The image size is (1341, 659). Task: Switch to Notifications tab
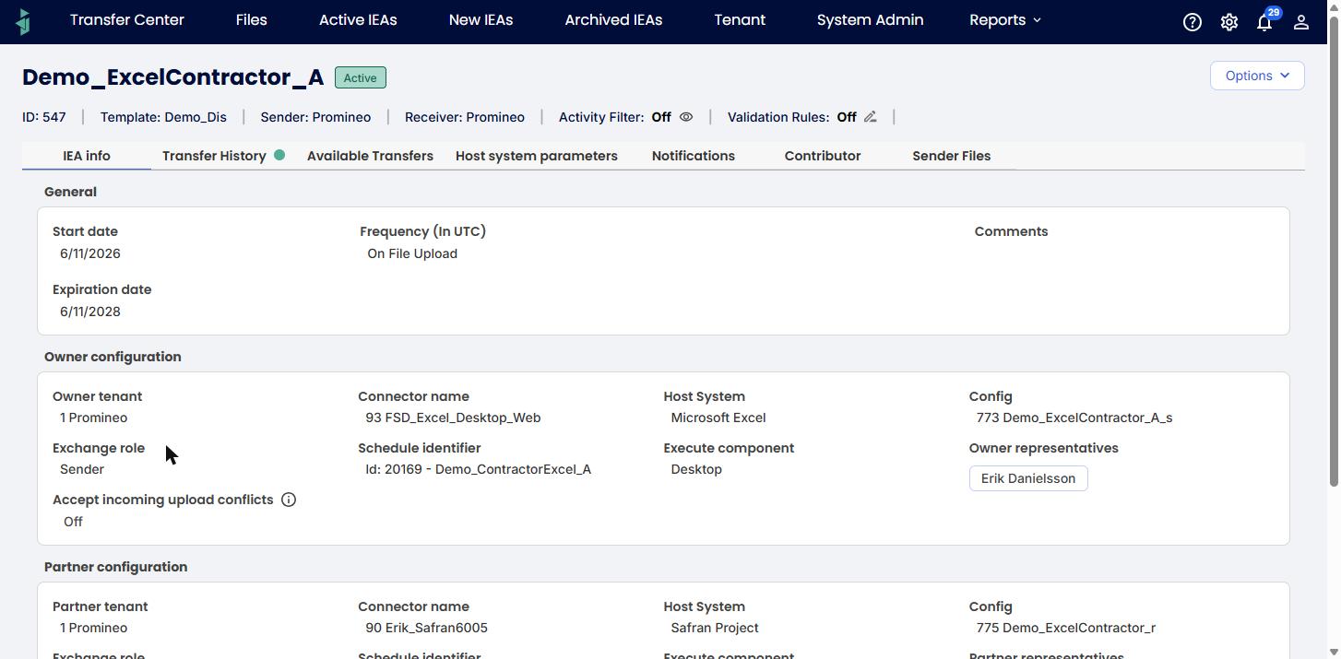(694, 156)
